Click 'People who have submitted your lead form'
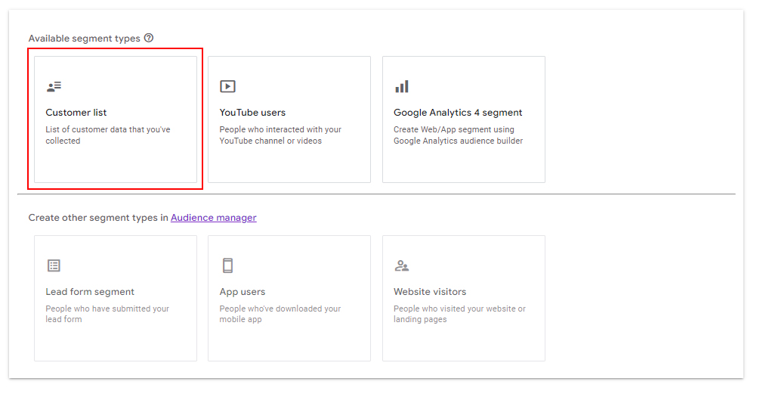The width and height of the screenshot is (760, 397). [x=107, y=314]
